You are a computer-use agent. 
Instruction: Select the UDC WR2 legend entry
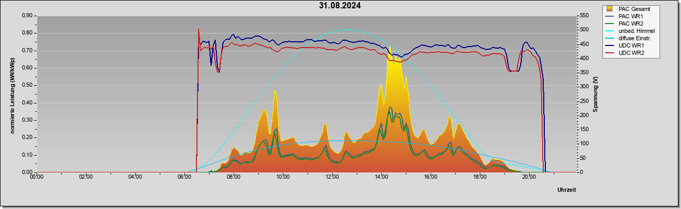632,53
